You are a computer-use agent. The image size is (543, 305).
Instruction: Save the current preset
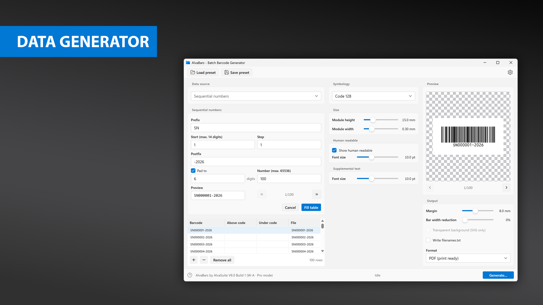pyautogui.click(x=237, y=73)
